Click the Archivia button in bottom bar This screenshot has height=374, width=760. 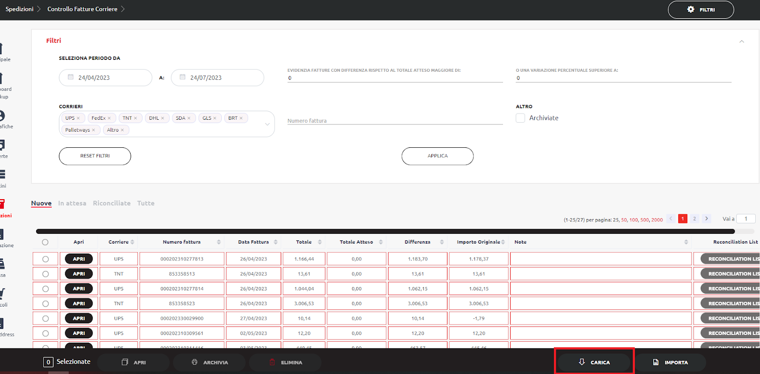(209, 362)
